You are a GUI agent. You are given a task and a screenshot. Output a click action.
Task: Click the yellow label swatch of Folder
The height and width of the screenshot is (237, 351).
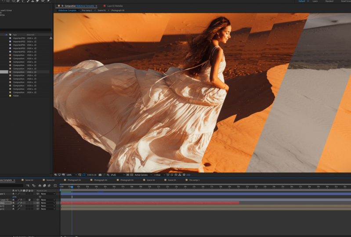[x=10, y=96]
